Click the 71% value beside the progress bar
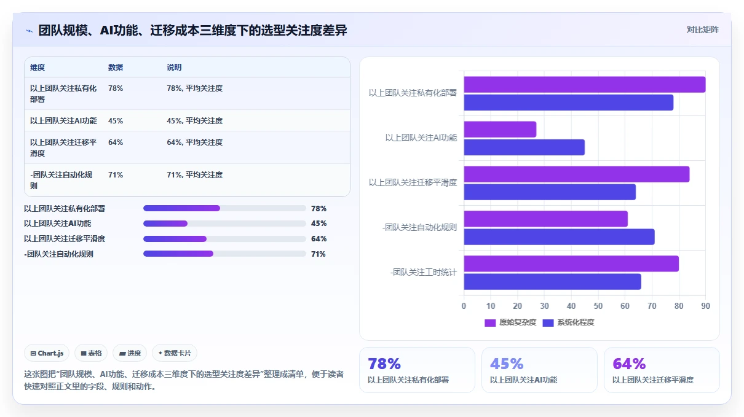The height and width of the screenshot is (417, 744). [x=319, y=254]
